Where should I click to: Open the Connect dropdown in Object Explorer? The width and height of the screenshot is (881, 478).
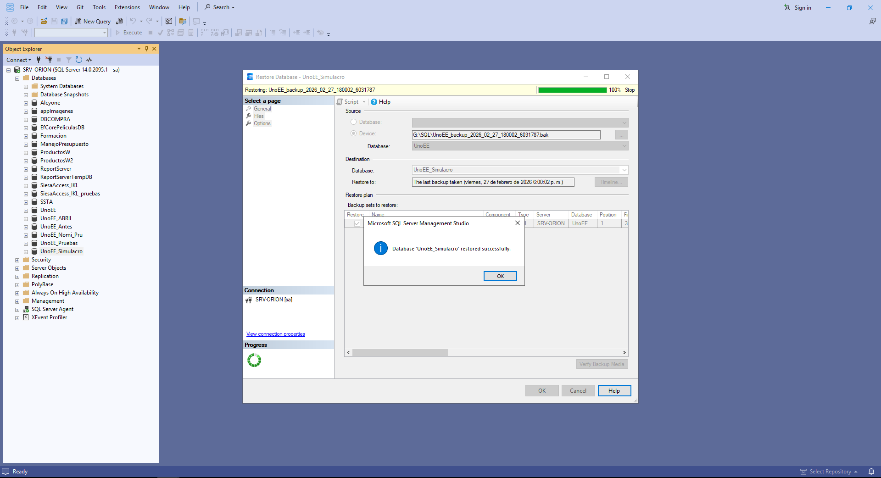coord(19,60)
